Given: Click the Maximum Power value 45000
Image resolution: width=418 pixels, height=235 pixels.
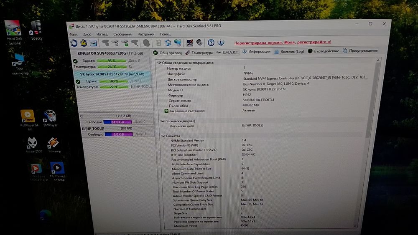Looking at the screenshot, I should coord(244,225).
